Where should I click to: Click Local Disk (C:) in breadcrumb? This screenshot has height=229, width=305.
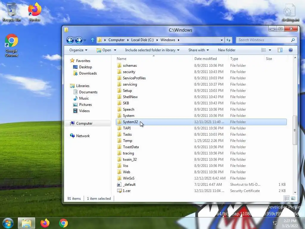tap(142, 40)
